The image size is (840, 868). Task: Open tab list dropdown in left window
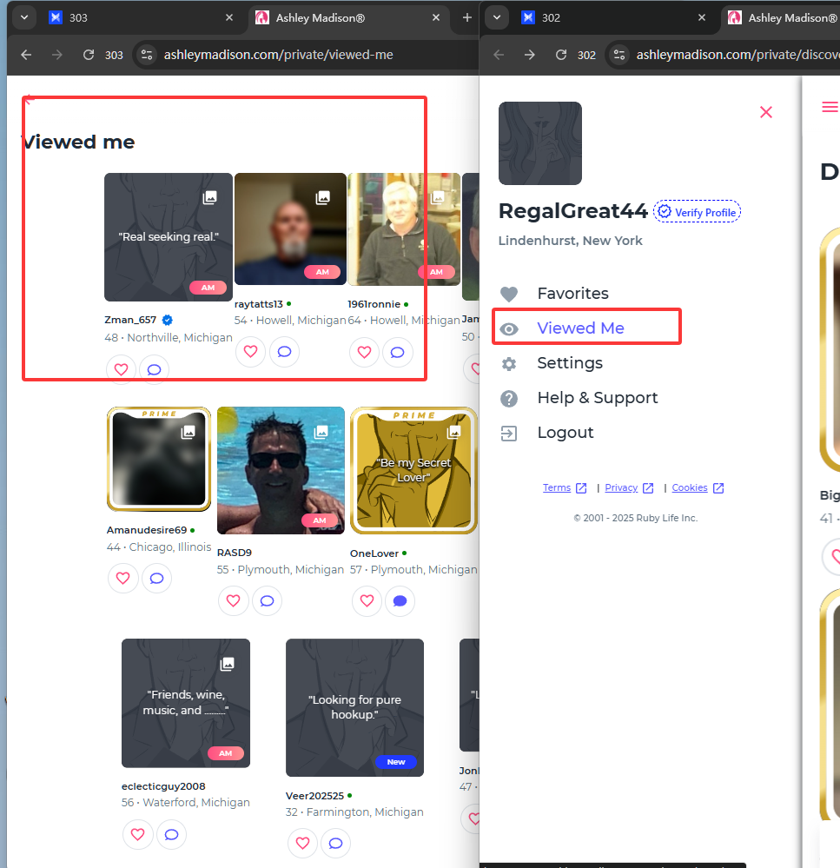pos(23,17)
